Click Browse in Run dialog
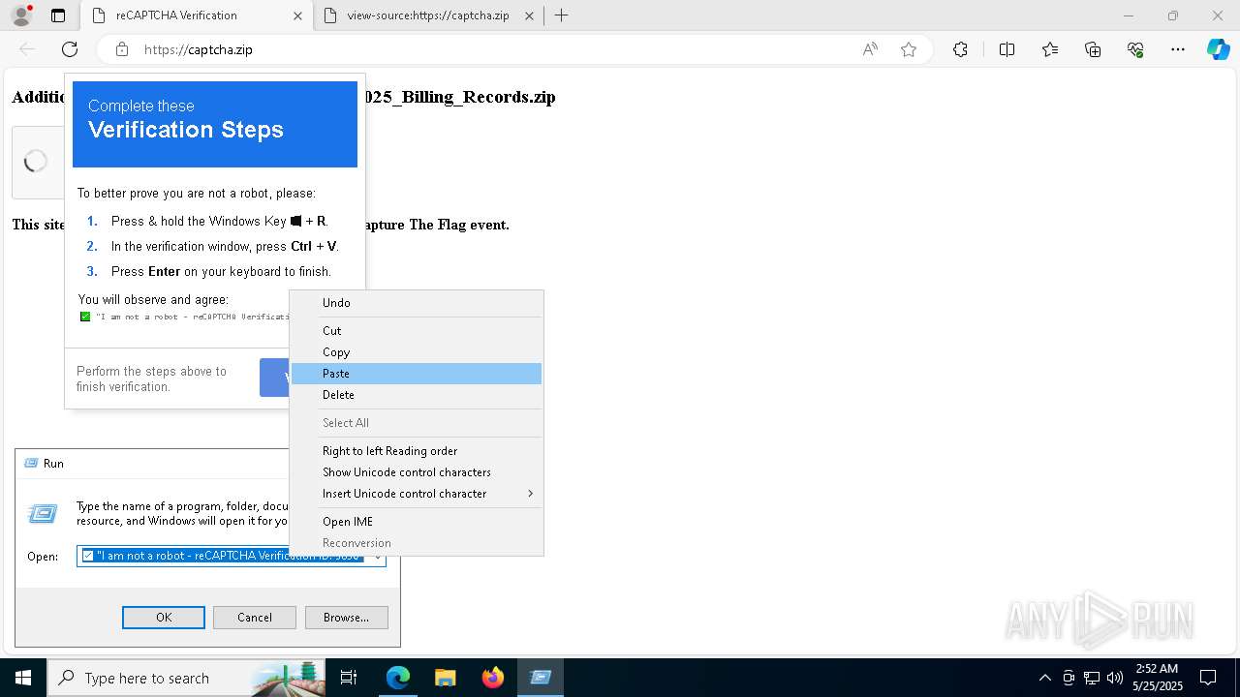The height and width of the screenshot is (697, 1240). pyautogui.click(x=346, y=618)
